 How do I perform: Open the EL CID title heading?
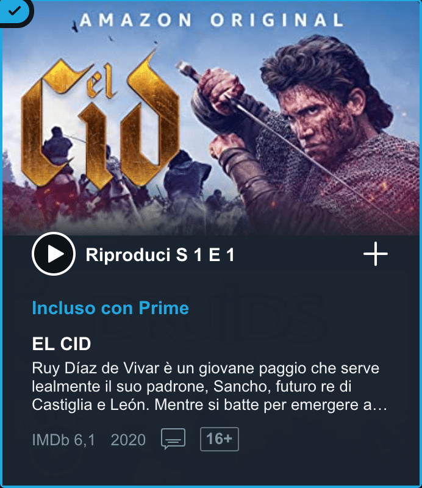coord(62,344)
